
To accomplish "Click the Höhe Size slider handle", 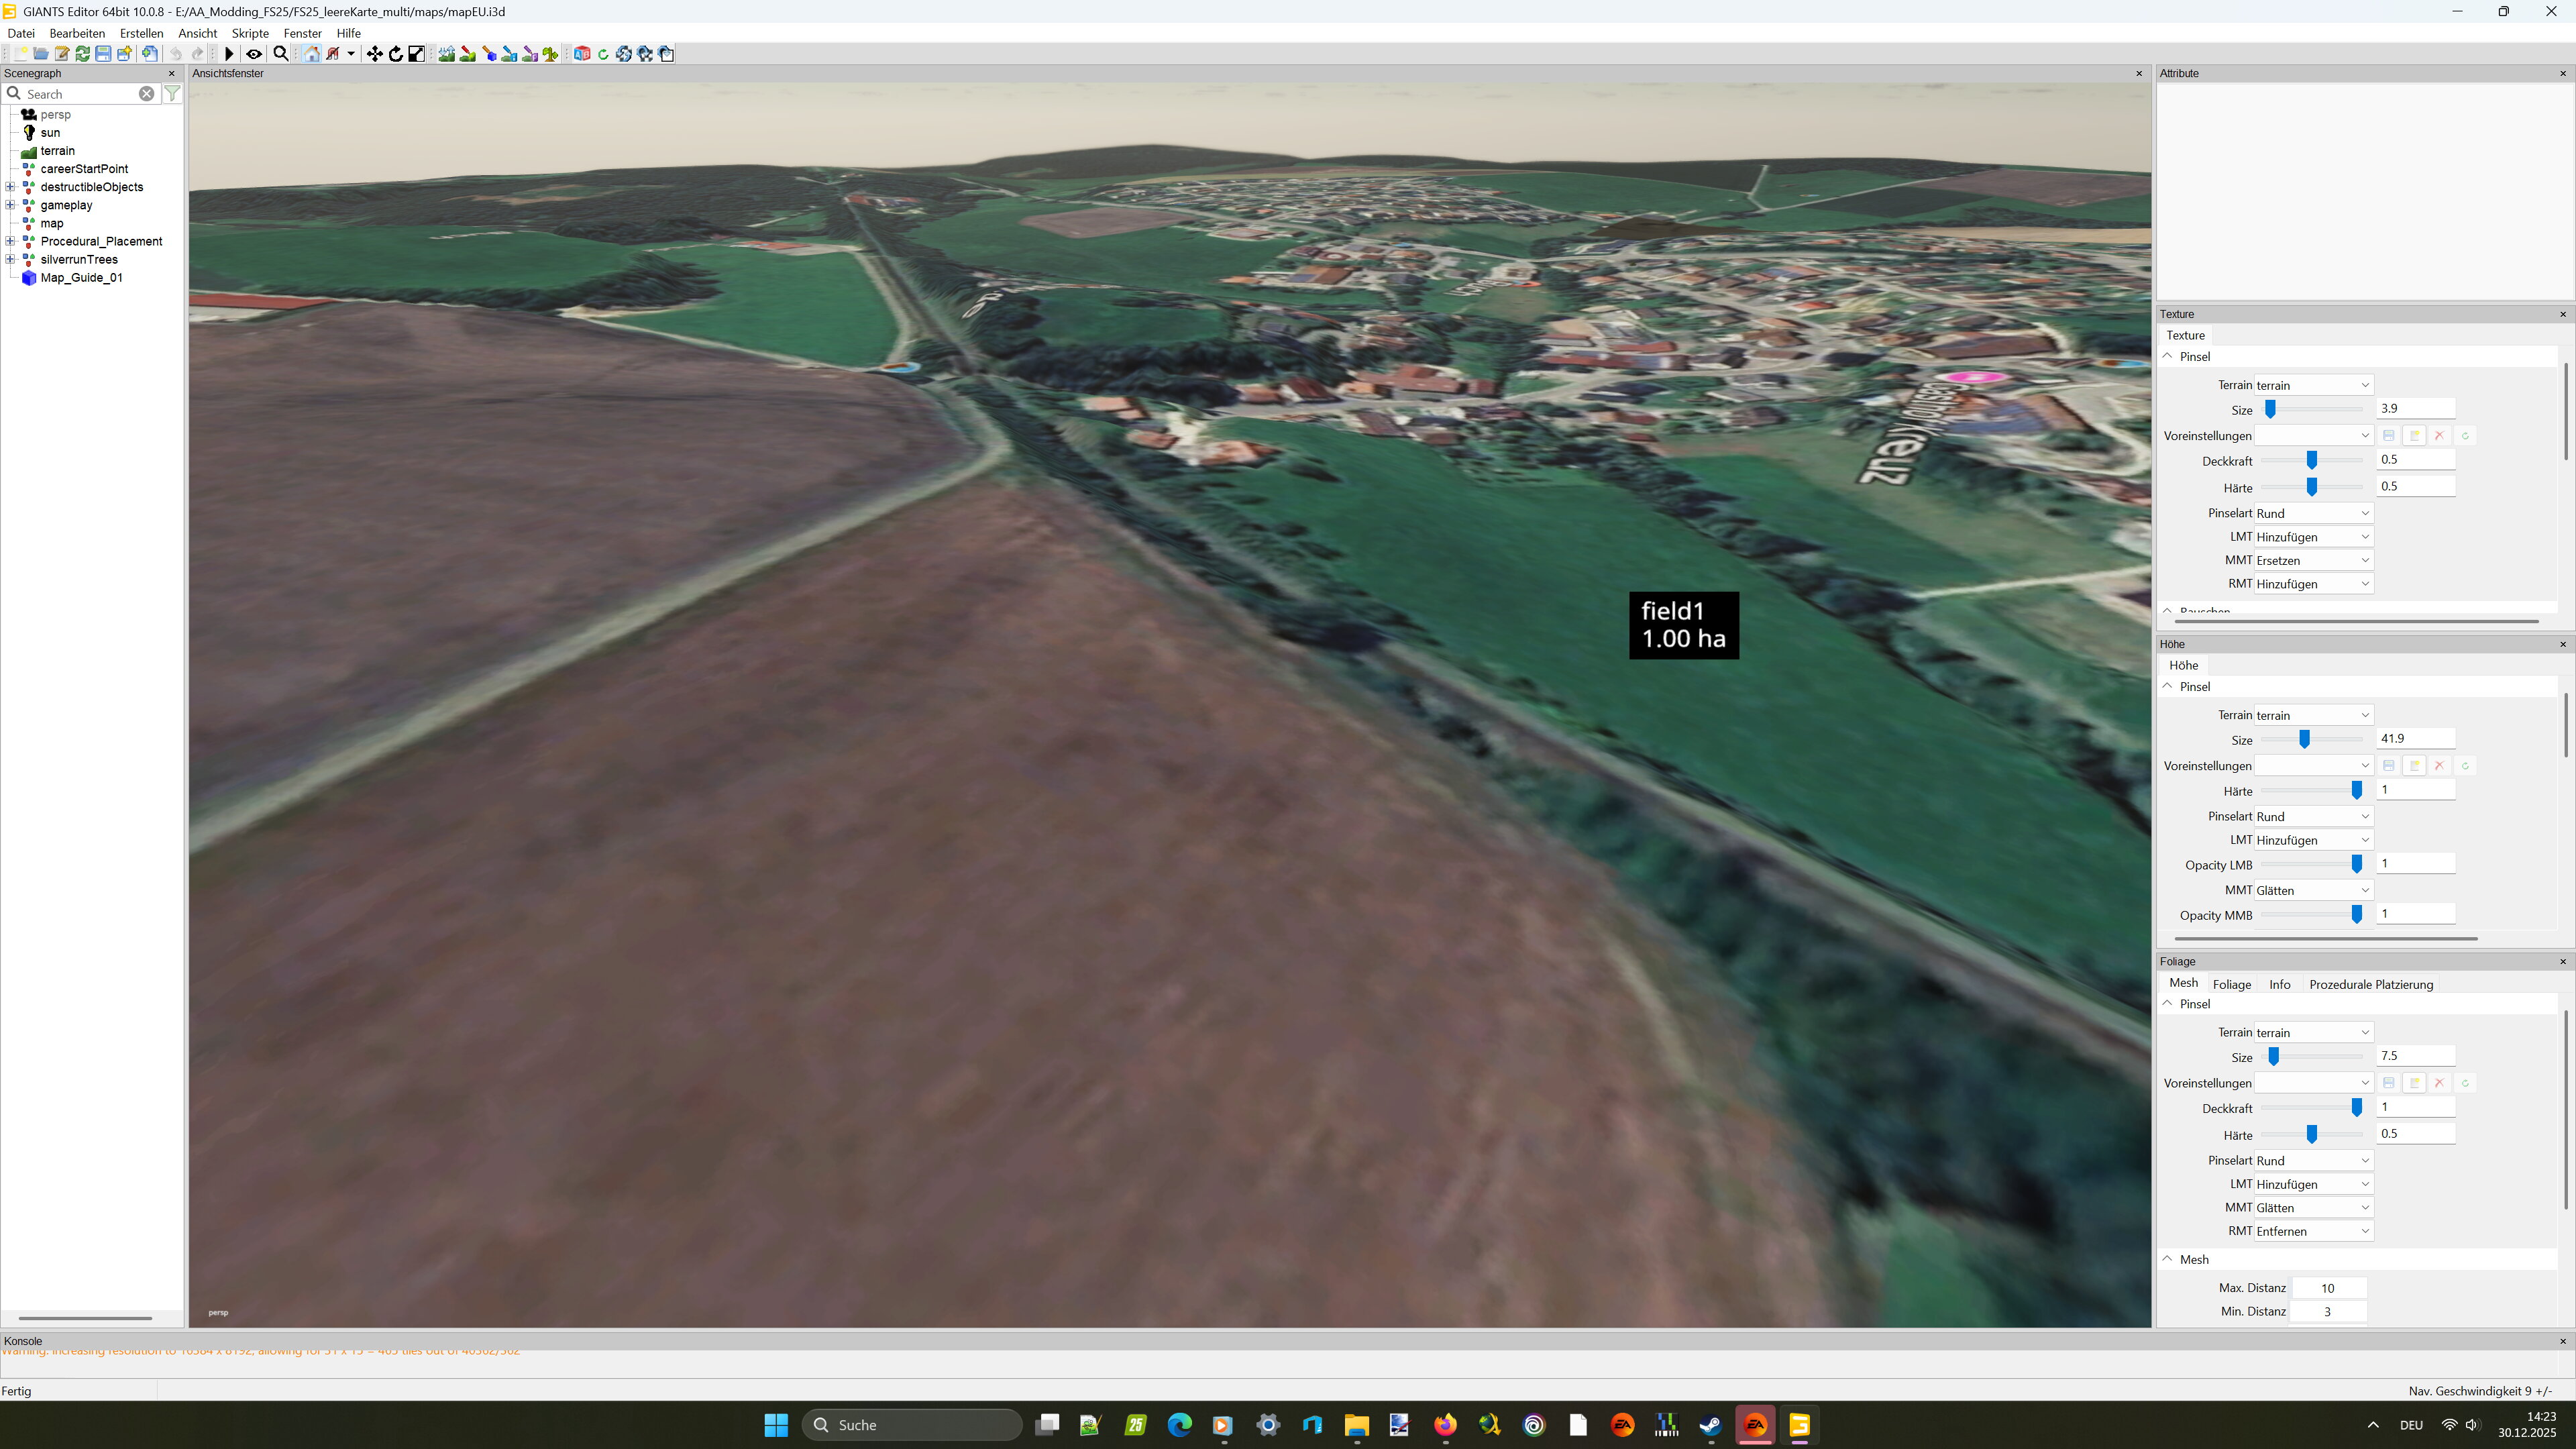I will (x=2304, y=739).
